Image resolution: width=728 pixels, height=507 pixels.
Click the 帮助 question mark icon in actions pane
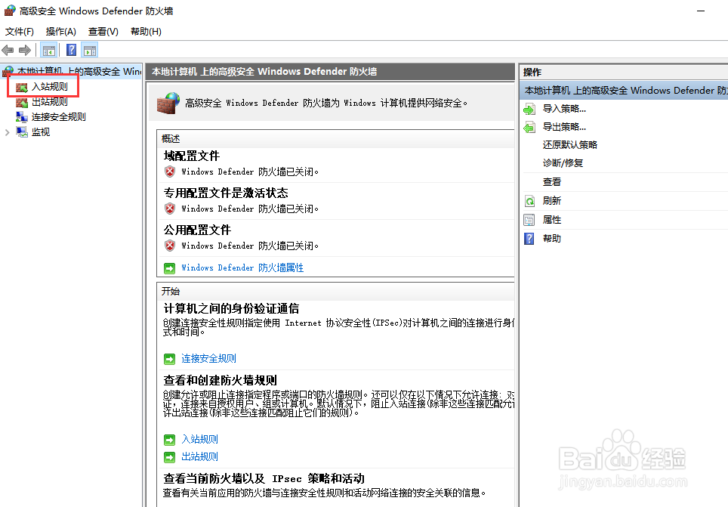tap(529, 239)
